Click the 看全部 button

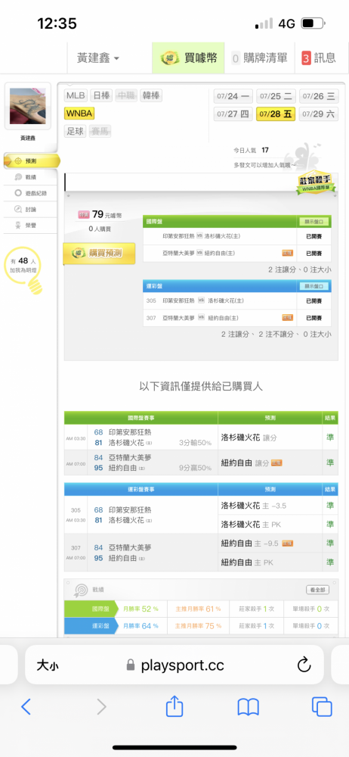pos(318,590)
